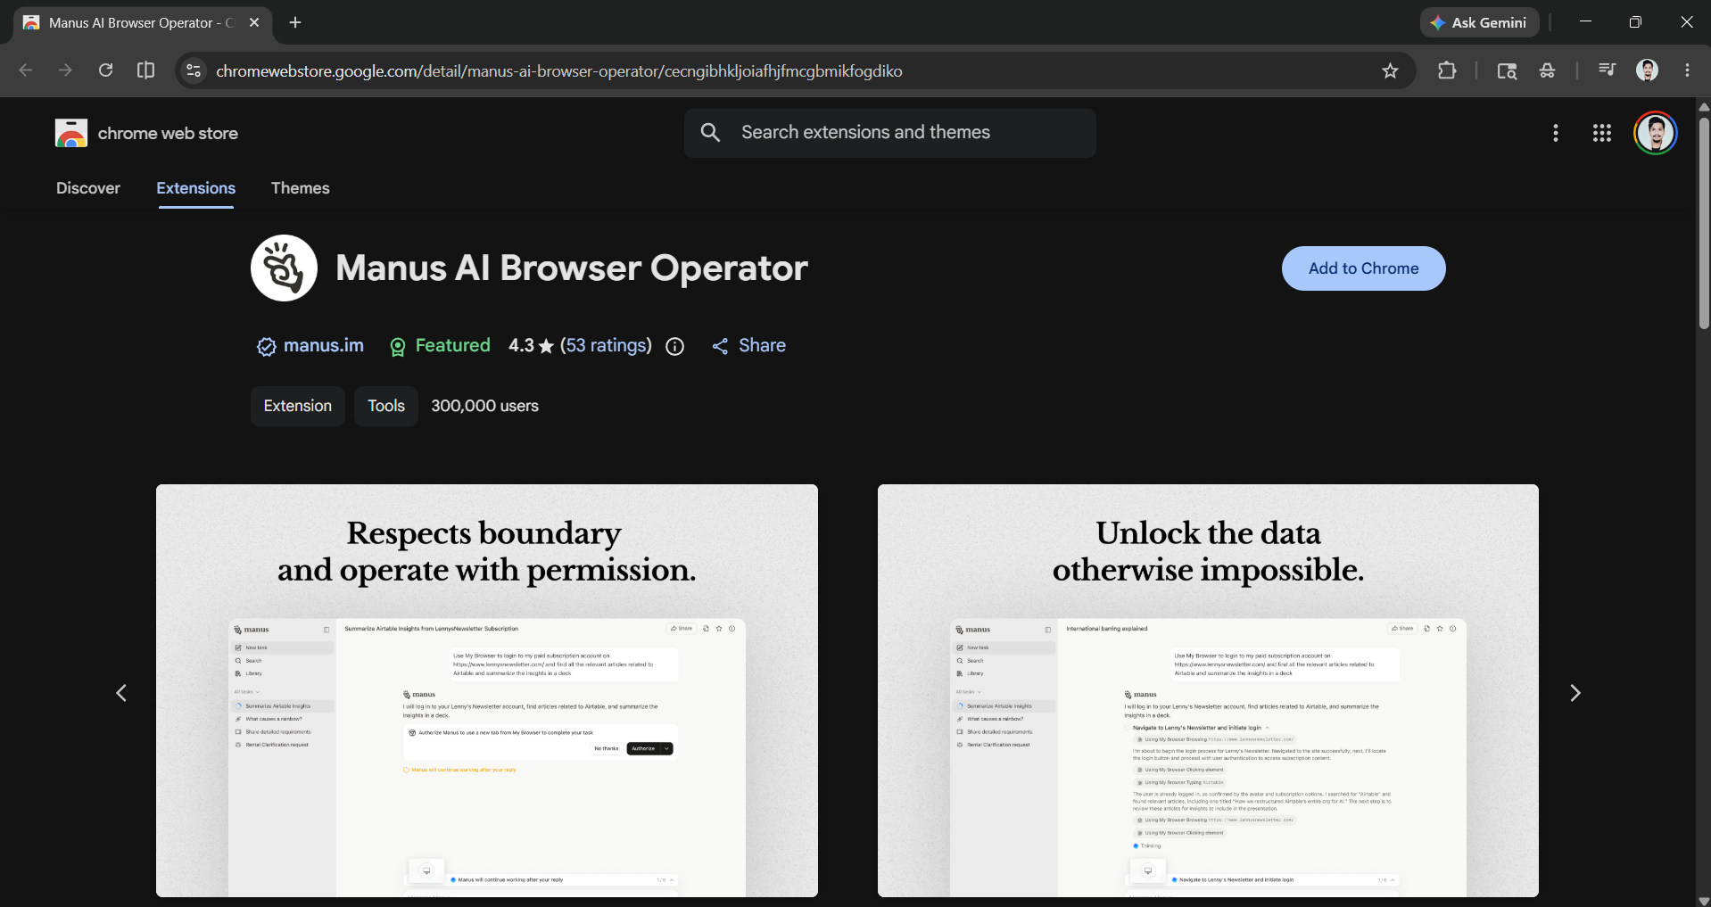Click the Manus extension logo
1711x907 pixels.
[284, 268]
